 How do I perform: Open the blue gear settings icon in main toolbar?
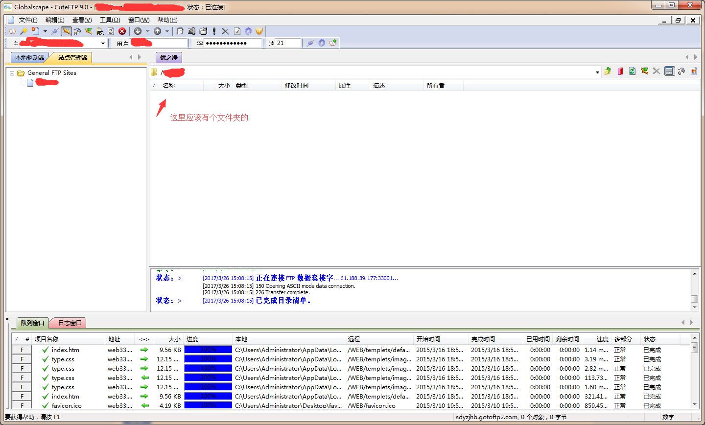click(x=248, y=31)
